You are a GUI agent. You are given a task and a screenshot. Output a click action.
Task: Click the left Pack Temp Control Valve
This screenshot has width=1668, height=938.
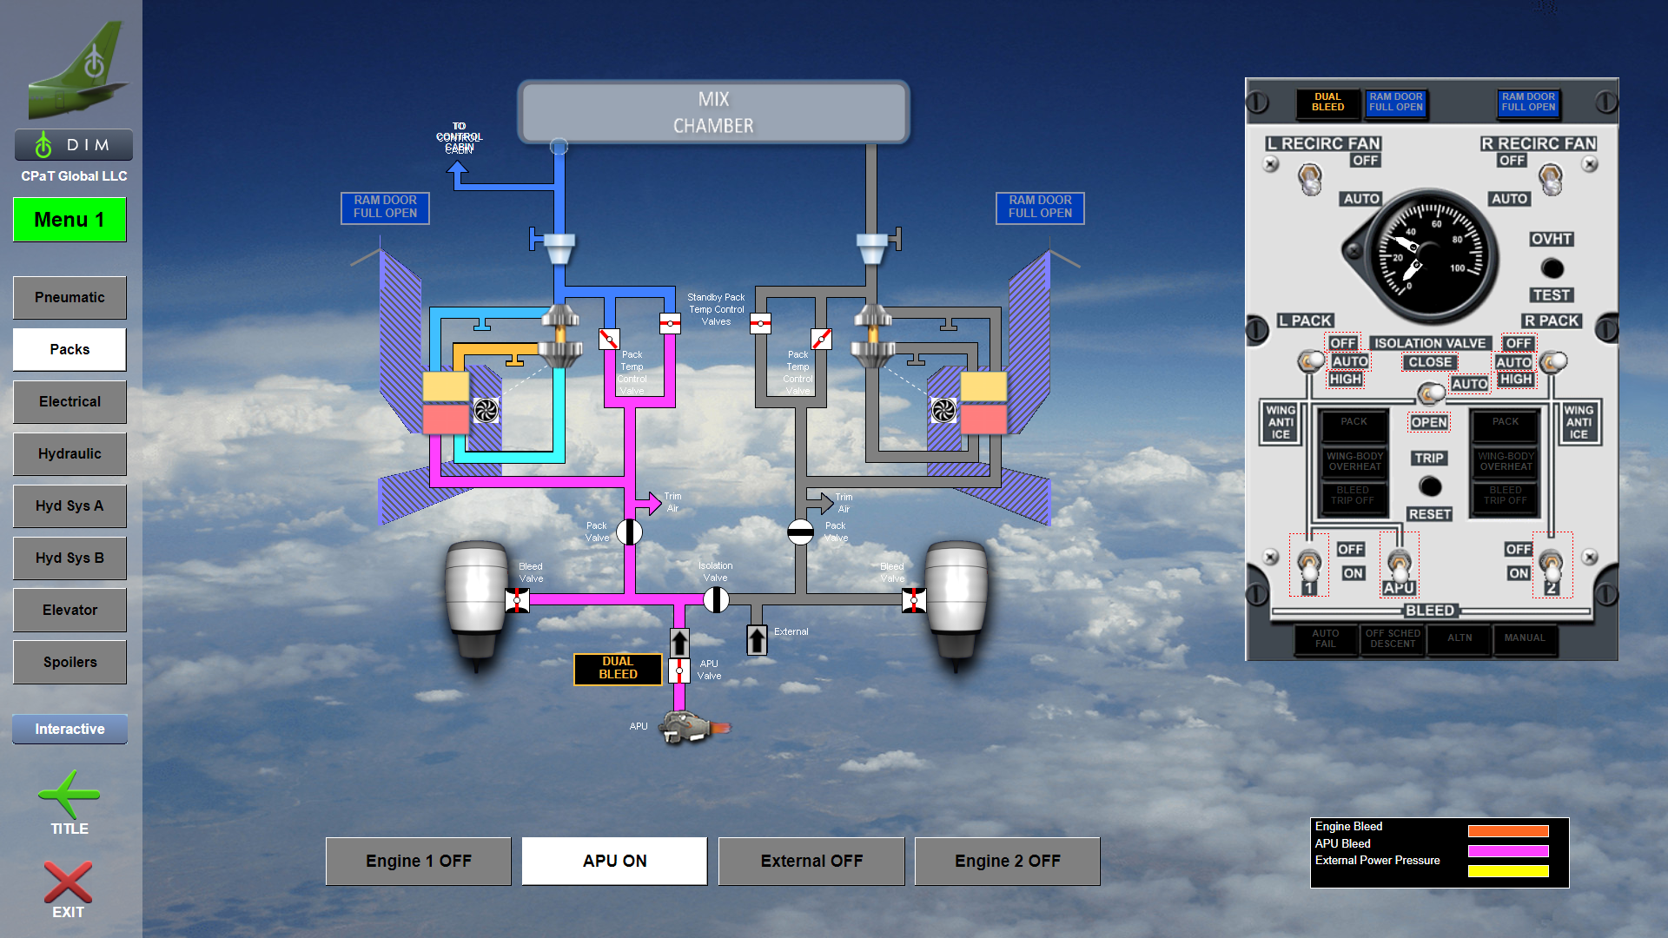(x=609, y=339)
